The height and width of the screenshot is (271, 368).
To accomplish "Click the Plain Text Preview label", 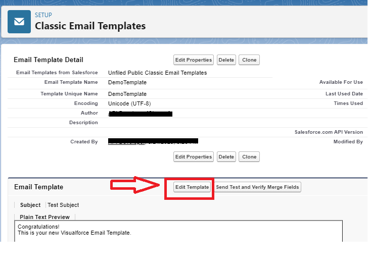I will coord(44,217).
